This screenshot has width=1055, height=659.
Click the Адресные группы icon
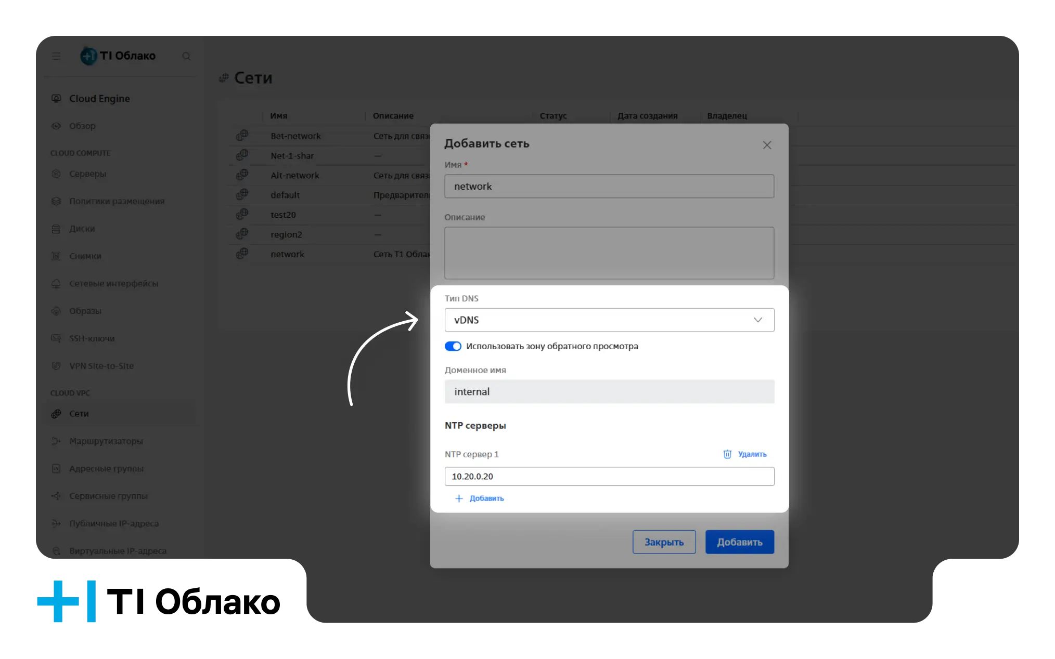point(56,469)
